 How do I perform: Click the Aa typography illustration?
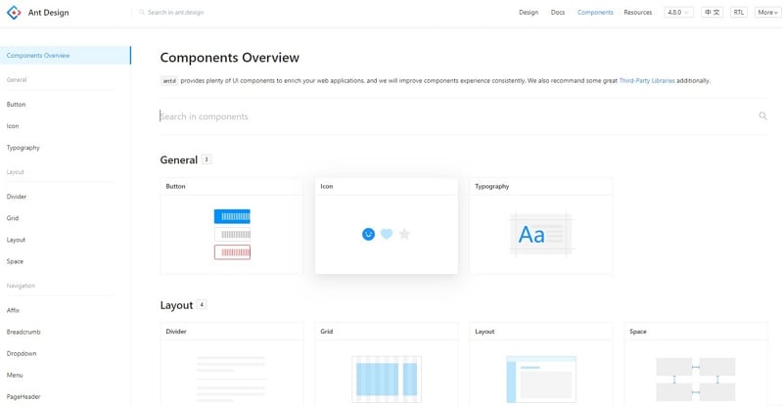pos(541,234)
